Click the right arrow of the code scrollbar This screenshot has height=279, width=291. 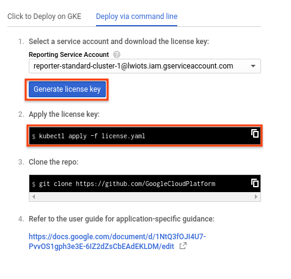256,196
